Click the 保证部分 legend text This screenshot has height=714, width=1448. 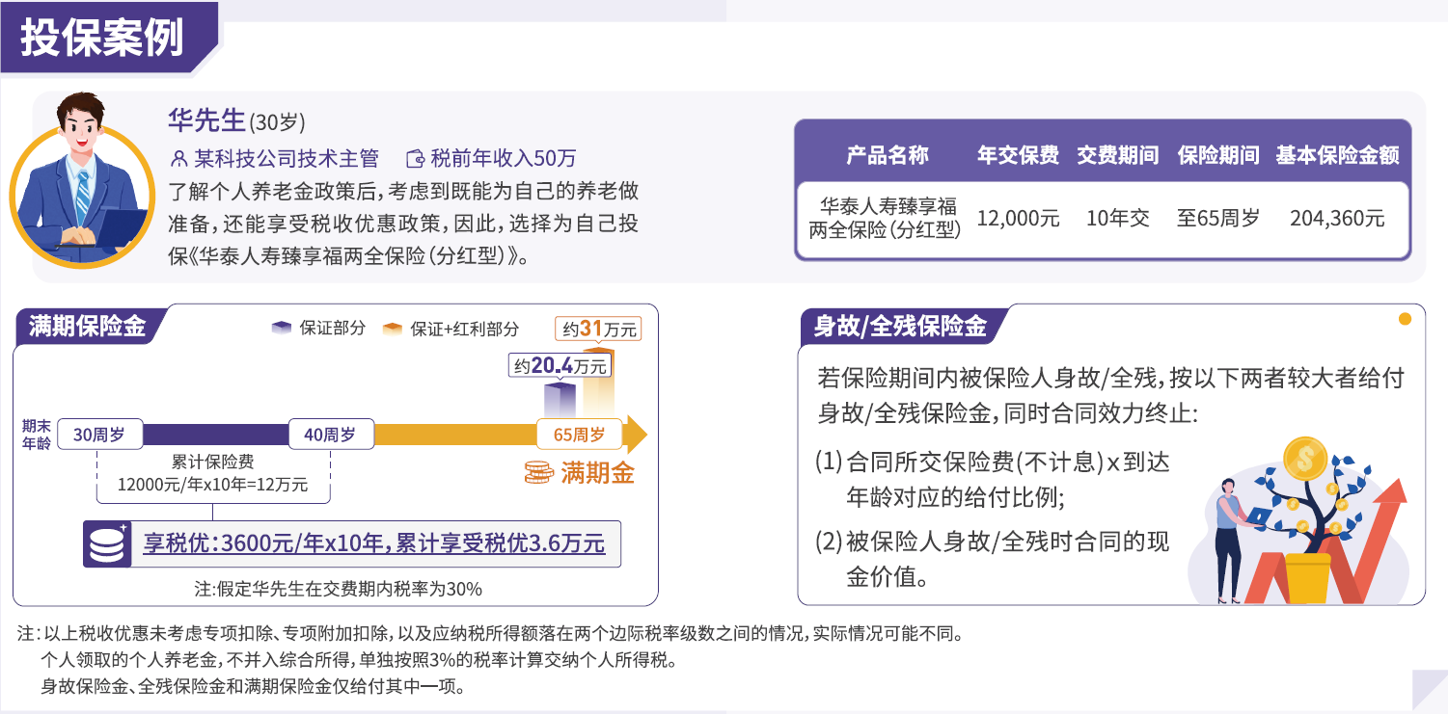click(x=333, y=329)
